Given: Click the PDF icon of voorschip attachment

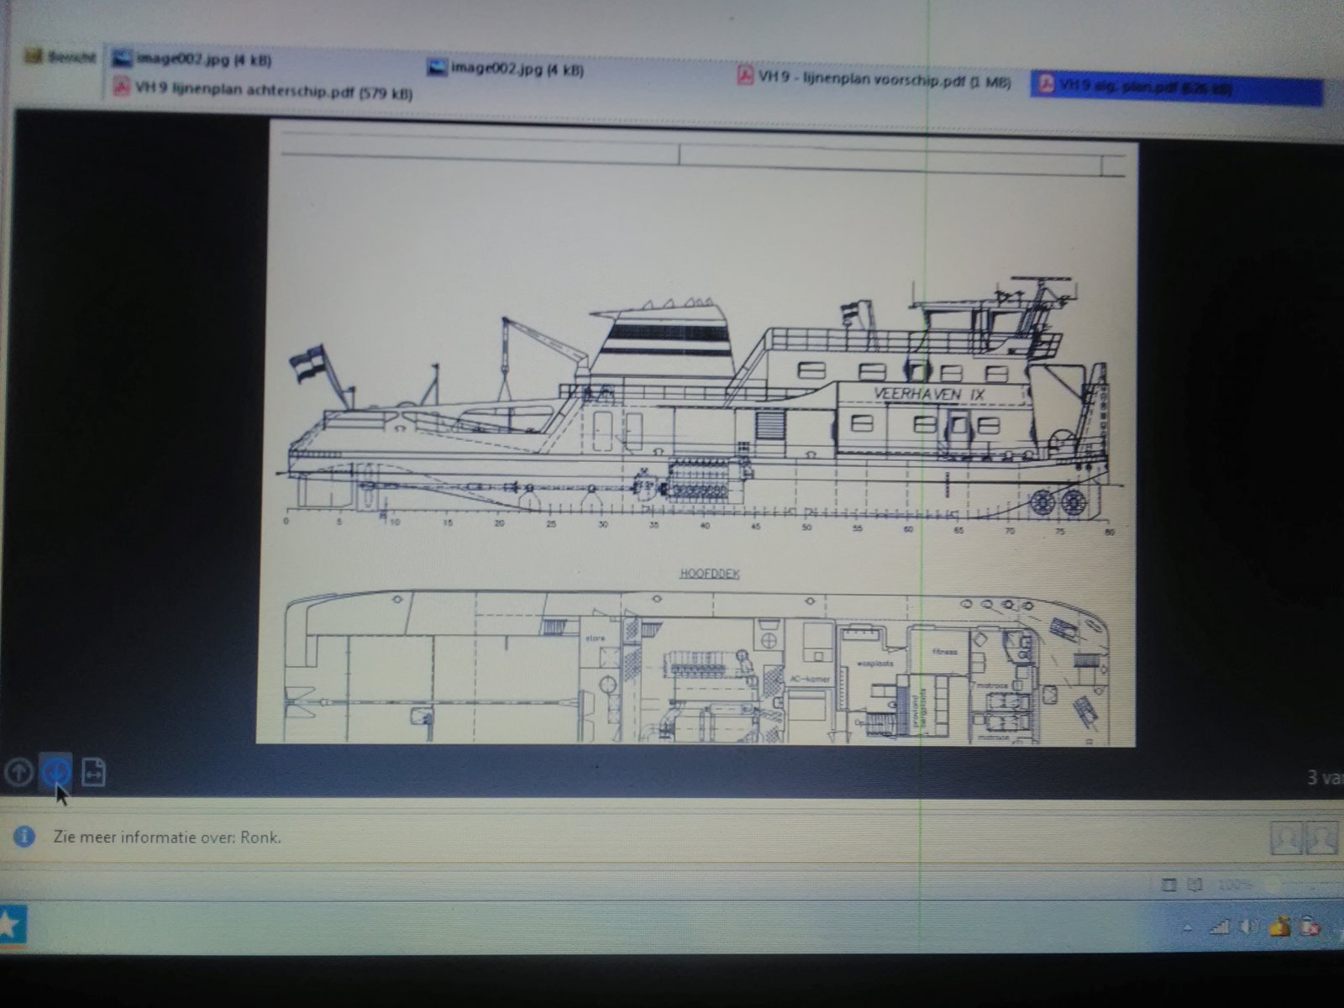Looking at the screenshot, I should [x=745, y=76].
